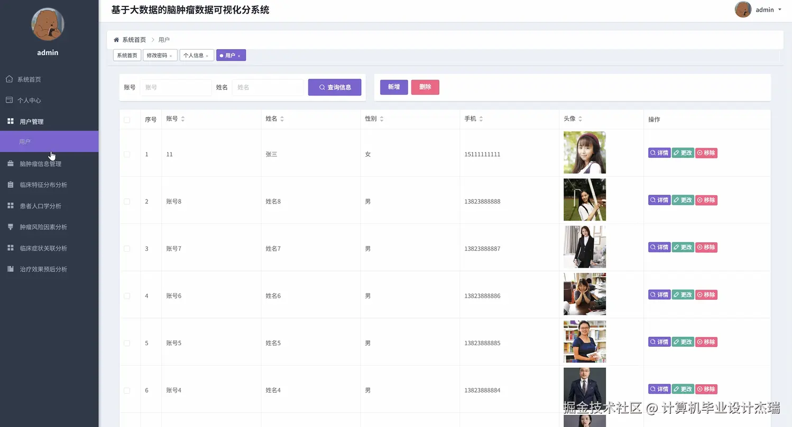This screenshot has height=427, width=792.
Task: Switch to the 修改密码 tab
Action: 160,55
